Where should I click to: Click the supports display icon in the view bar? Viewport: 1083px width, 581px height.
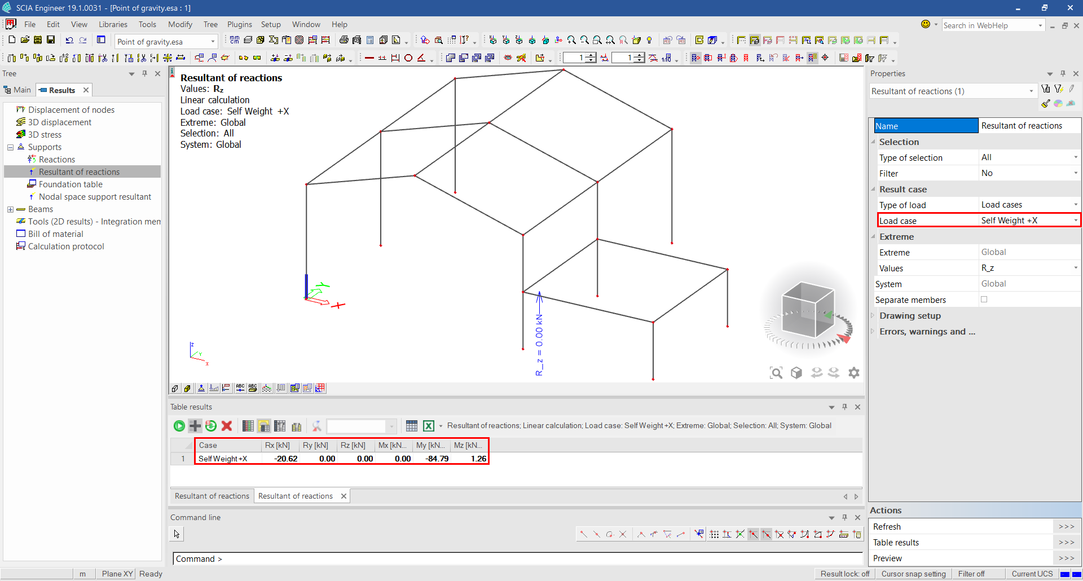(201, 388)
